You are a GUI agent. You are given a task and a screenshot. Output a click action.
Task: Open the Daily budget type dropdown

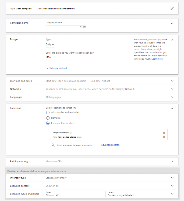tap(50, 45)
